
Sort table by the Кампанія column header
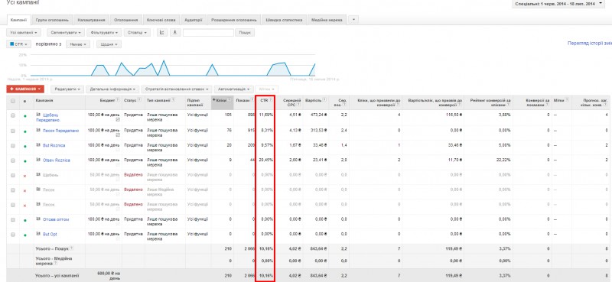(x=44, y=100)
